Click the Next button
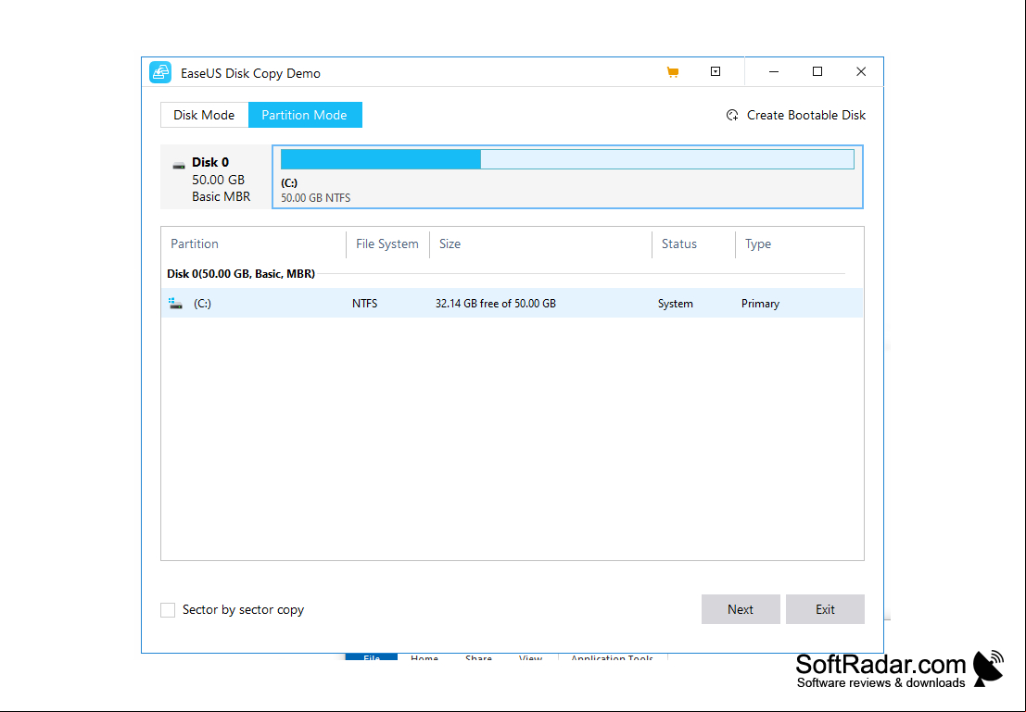 tap(741, 609)
